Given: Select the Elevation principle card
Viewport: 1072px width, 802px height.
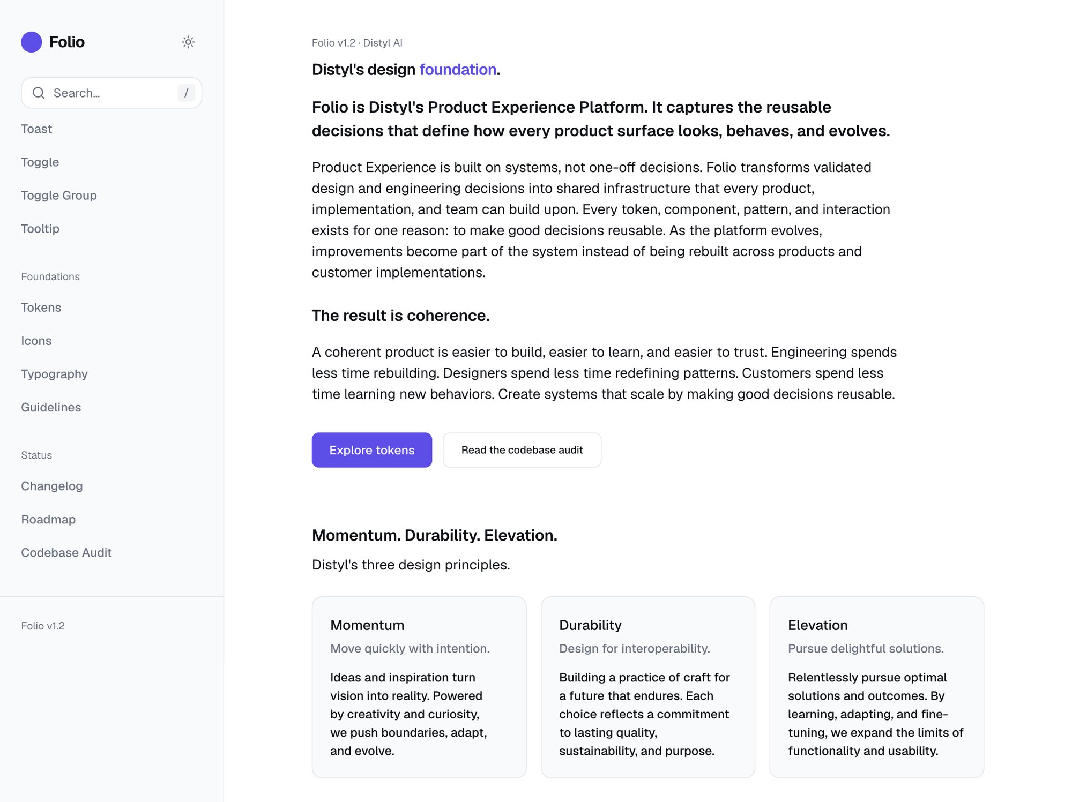Looking at the screenshot, I should (877, 687).
